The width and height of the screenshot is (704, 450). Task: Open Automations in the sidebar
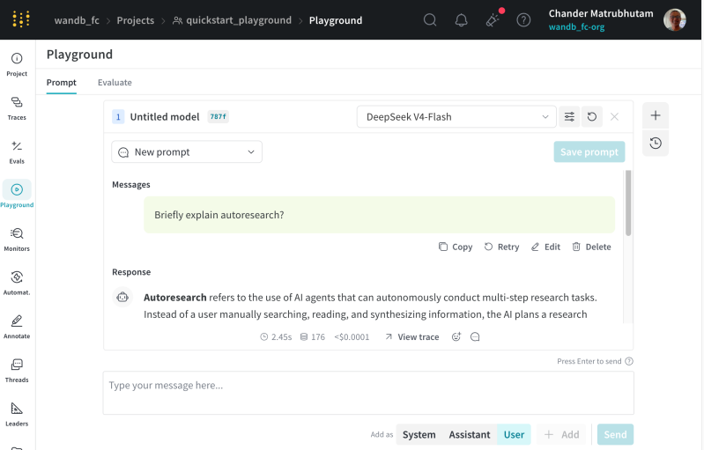[17, 283]
